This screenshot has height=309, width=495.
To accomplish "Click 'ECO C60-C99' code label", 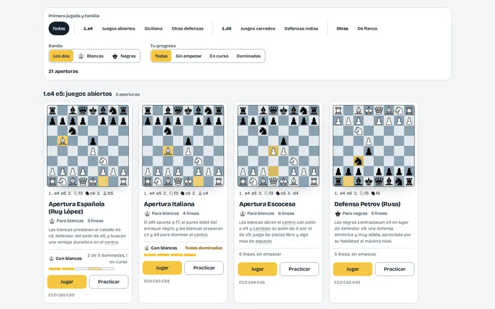I will [x=61, y=295].
